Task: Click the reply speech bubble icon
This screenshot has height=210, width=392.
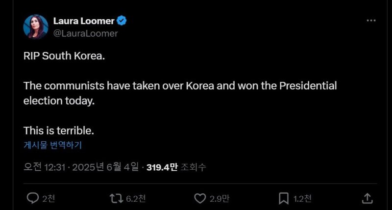Action: tap(33, 198)
